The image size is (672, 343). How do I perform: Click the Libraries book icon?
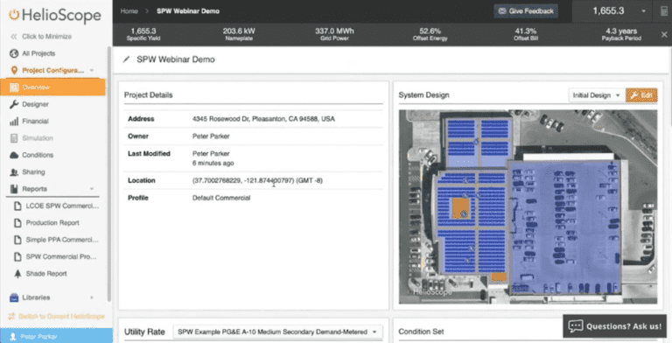tap(14, 297)
